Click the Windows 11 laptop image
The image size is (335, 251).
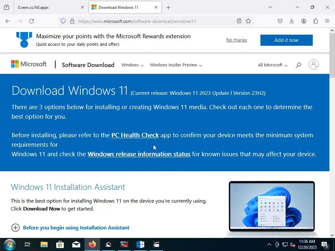[x=272, y=209]
